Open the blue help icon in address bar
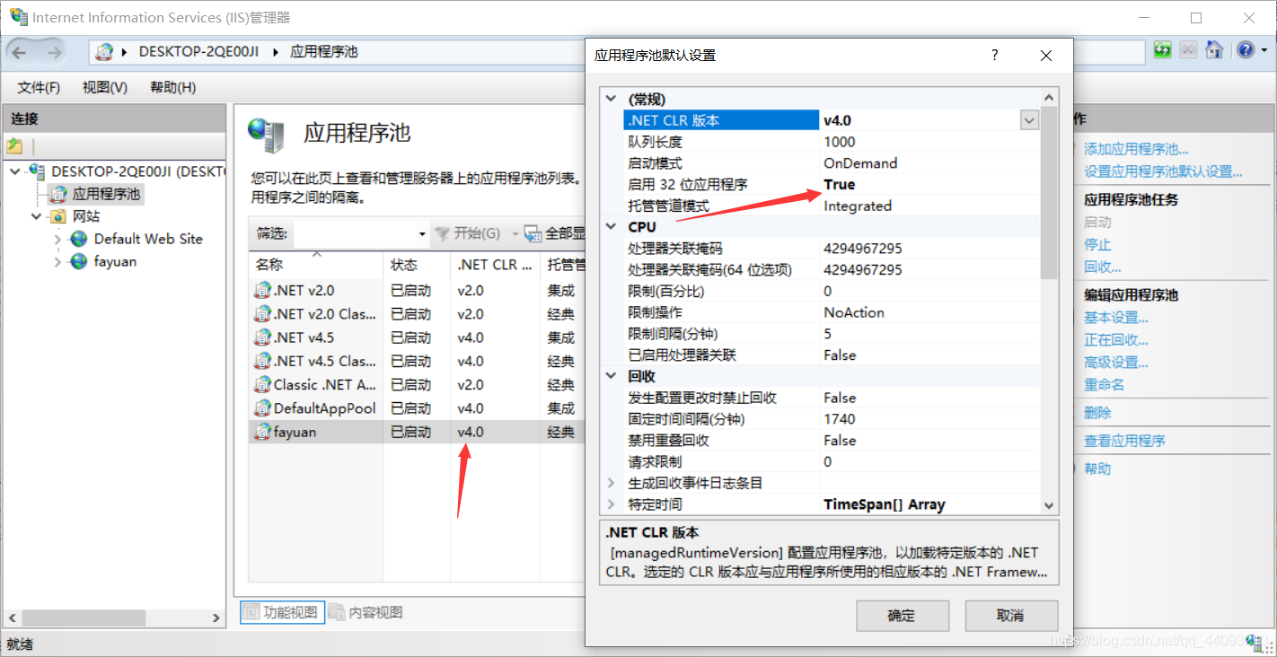The width and height of the screenshot is (1277, 657). click(1244, 49)
